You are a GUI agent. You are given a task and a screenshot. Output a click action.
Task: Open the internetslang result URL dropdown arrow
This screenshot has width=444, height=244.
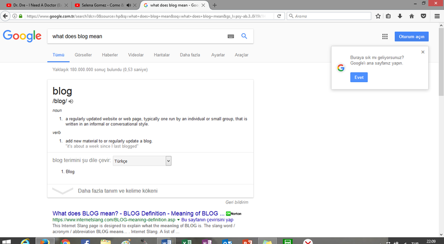click(178, 220)
